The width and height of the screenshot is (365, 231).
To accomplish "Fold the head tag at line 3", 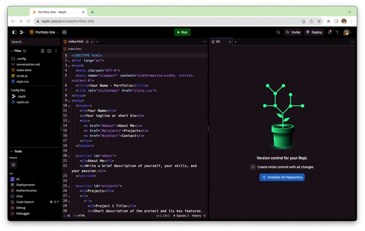I will 69,66.
